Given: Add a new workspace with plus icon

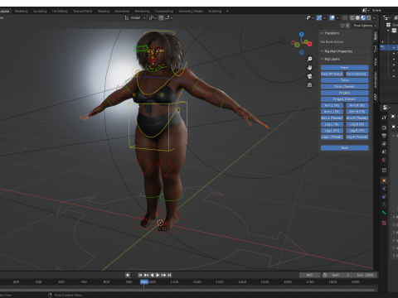Looking at the screenshot, I should 227,12.
